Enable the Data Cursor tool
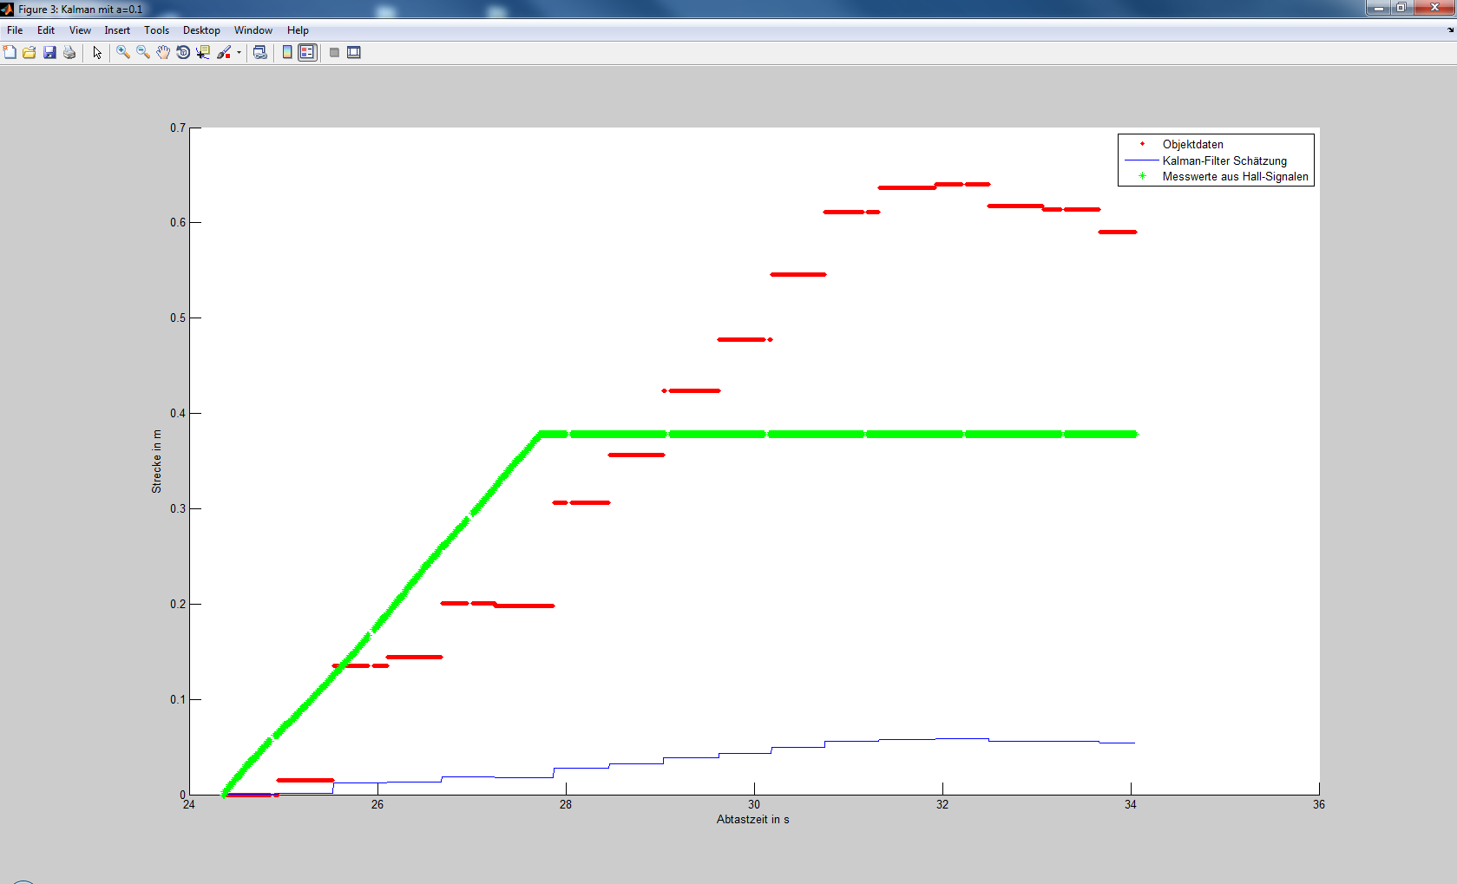 click(203, 53)
